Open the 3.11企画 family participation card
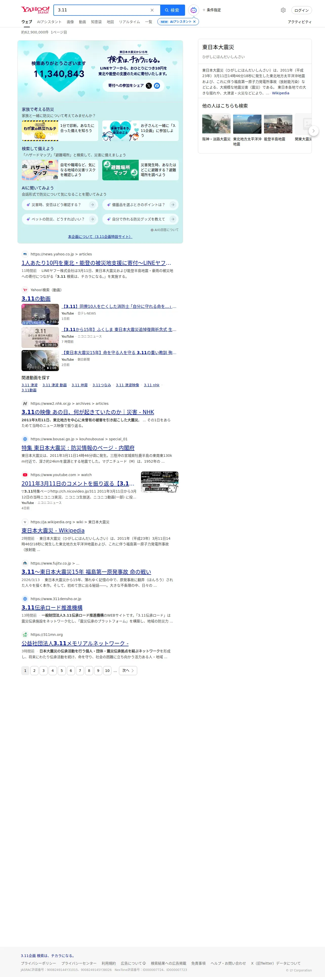 (140, 131)
